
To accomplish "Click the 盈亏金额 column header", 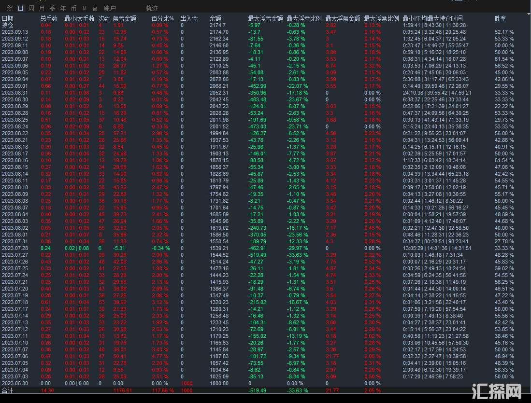I will (x=125, y=18).
